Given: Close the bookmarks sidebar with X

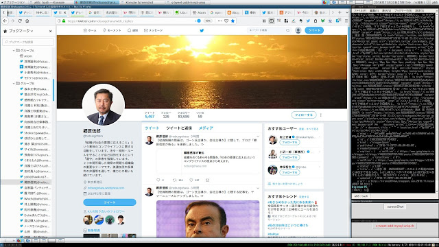Looking at the screenshot, I should (x=50, y=31).
